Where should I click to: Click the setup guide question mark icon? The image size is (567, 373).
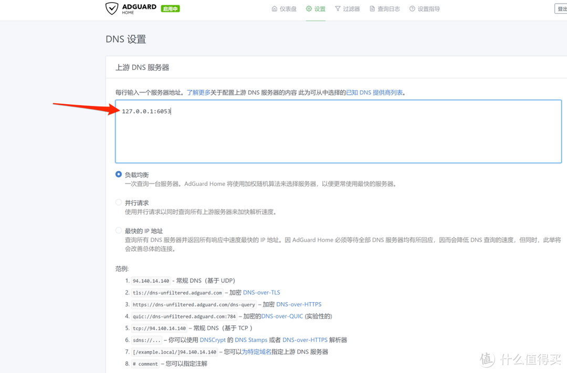coord(413,8)
